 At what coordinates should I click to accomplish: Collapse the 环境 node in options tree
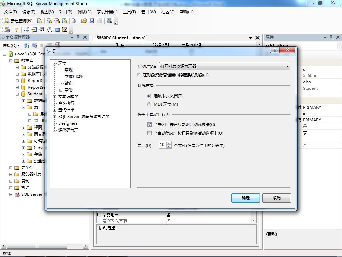[x=54, y=63]
